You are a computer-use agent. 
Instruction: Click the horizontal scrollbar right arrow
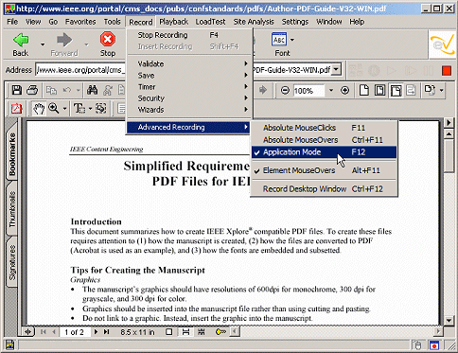(438, 331)
